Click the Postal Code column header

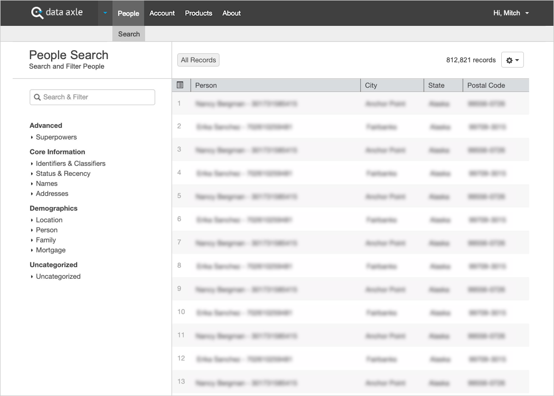click(x=486, y=86)
